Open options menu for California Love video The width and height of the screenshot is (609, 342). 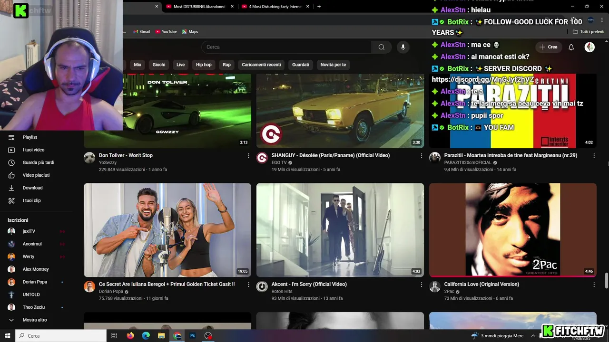coord(594,285)
